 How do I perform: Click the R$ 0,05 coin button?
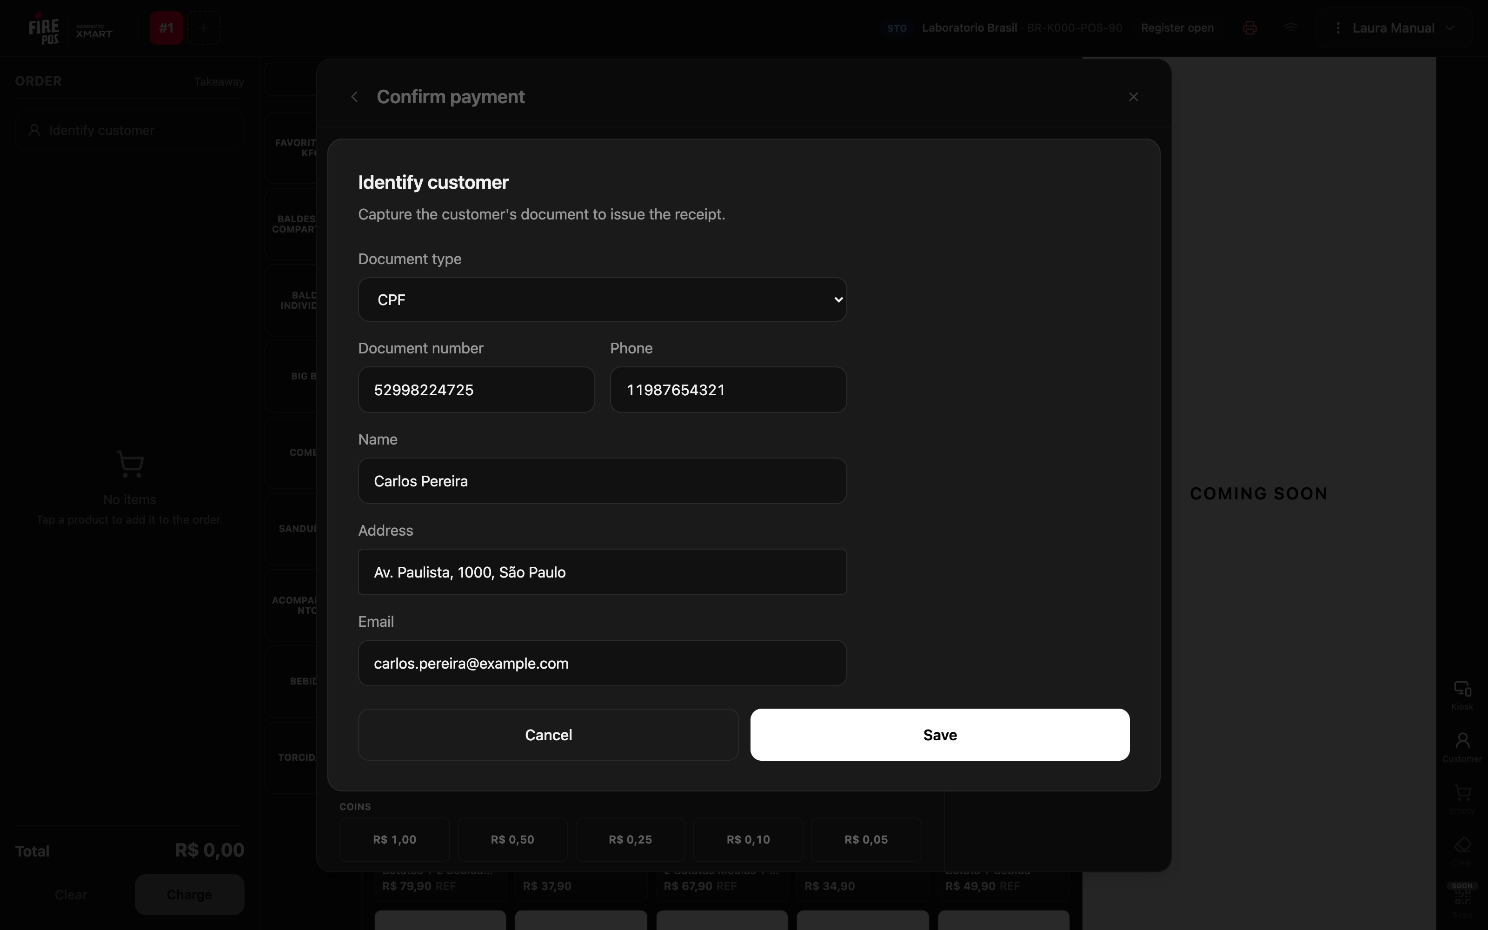[x=866, y=840]
